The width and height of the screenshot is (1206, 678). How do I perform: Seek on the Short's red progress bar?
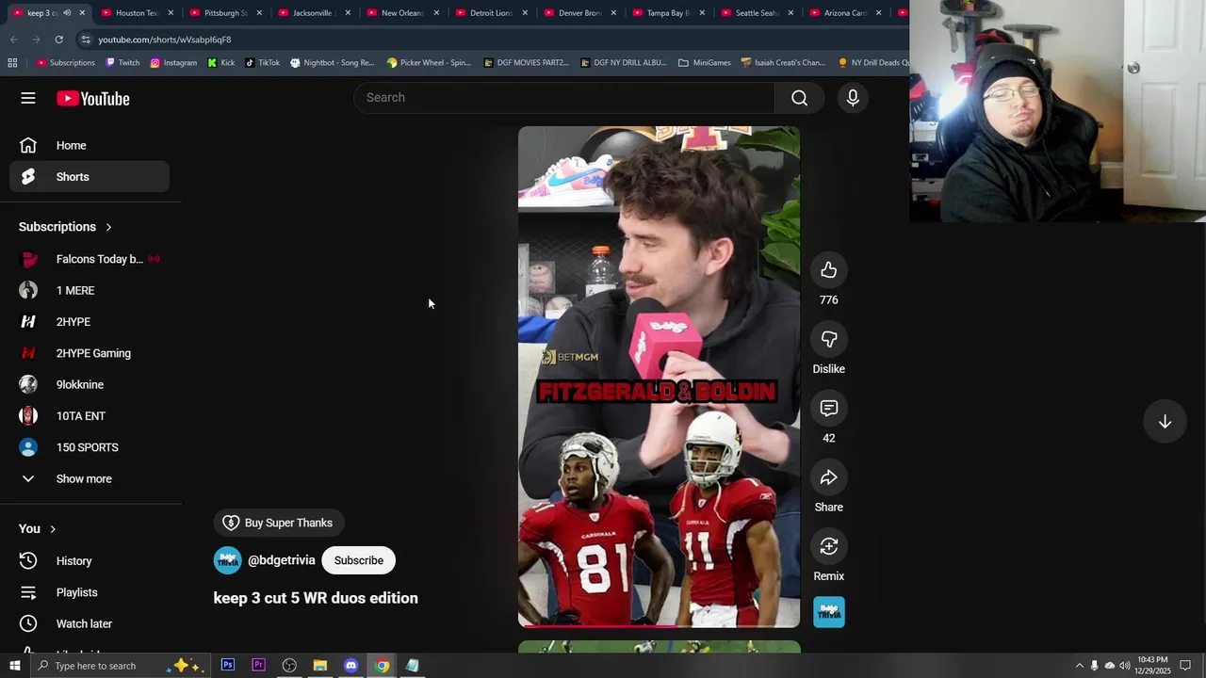pos(659,625)
